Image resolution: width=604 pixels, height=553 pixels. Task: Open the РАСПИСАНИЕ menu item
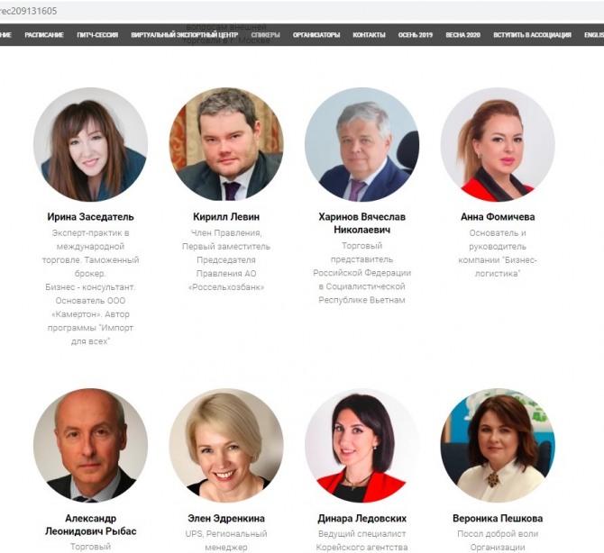click(44, 35)
